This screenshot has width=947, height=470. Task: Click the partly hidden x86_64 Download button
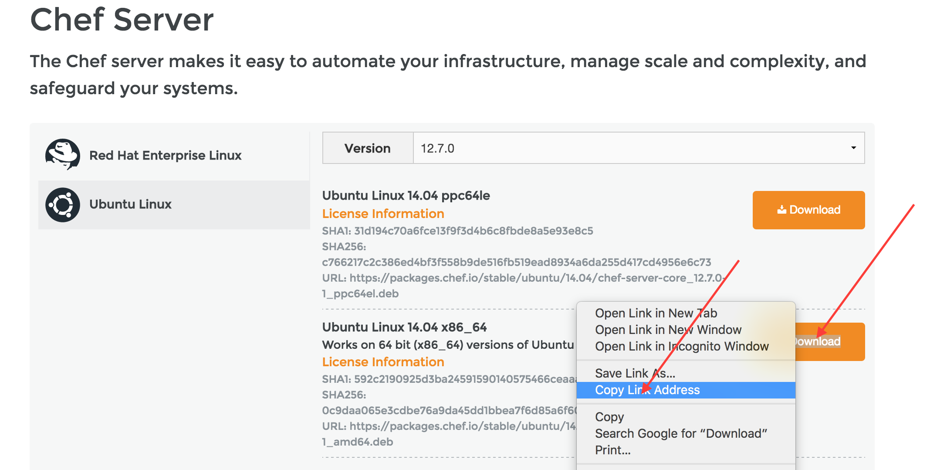click(x=830, y=342)
